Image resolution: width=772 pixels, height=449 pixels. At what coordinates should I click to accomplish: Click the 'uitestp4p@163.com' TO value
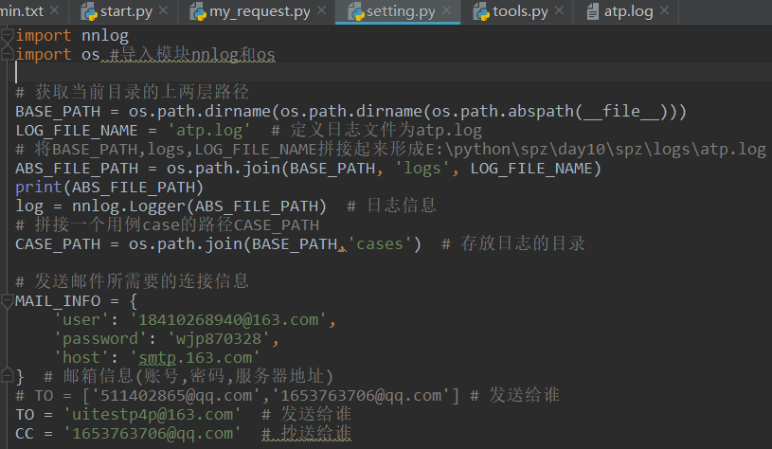click(x=153, y=415)
